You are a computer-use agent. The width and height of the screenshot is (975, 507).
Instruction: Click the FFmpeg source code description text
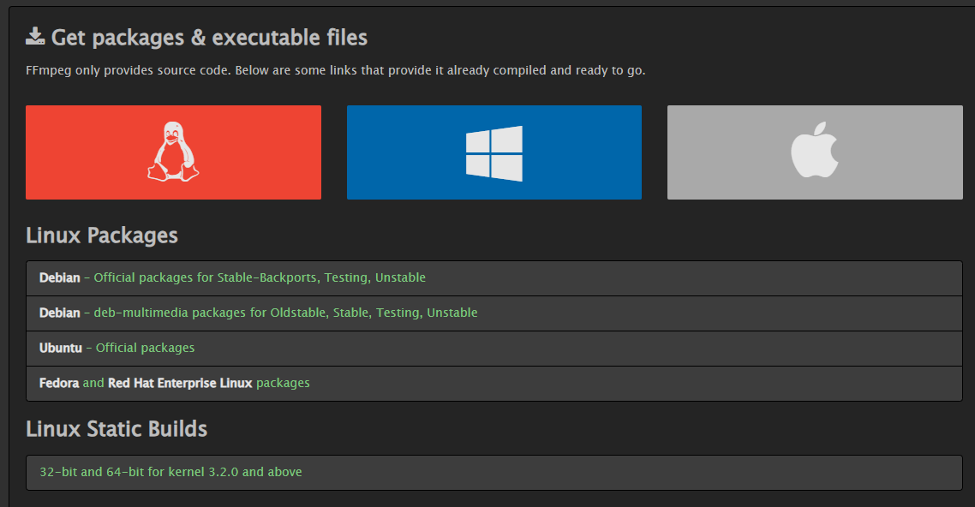(335, 70)
